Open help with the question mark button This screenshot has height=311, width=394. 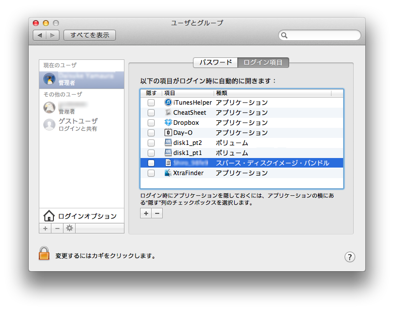(x=350, y=257)
